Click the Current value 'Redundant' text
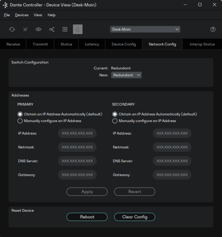 (x=121, y=68)
